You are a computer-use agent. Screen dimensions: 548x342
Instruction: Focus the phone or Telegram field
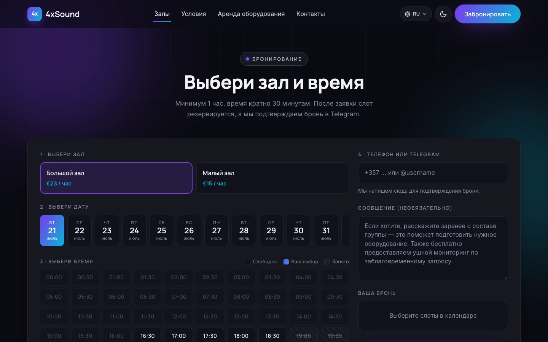tap(433, 173)
